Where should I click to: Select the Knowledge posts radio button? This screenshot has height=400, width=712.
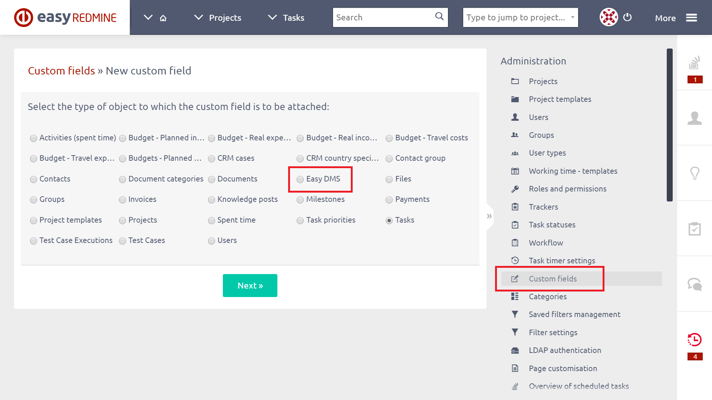[x=211, y=200]
